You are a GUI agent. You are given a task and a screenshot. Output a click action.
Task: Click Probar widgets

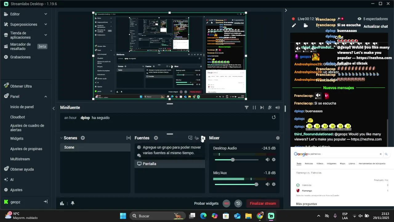coord(206,203)
